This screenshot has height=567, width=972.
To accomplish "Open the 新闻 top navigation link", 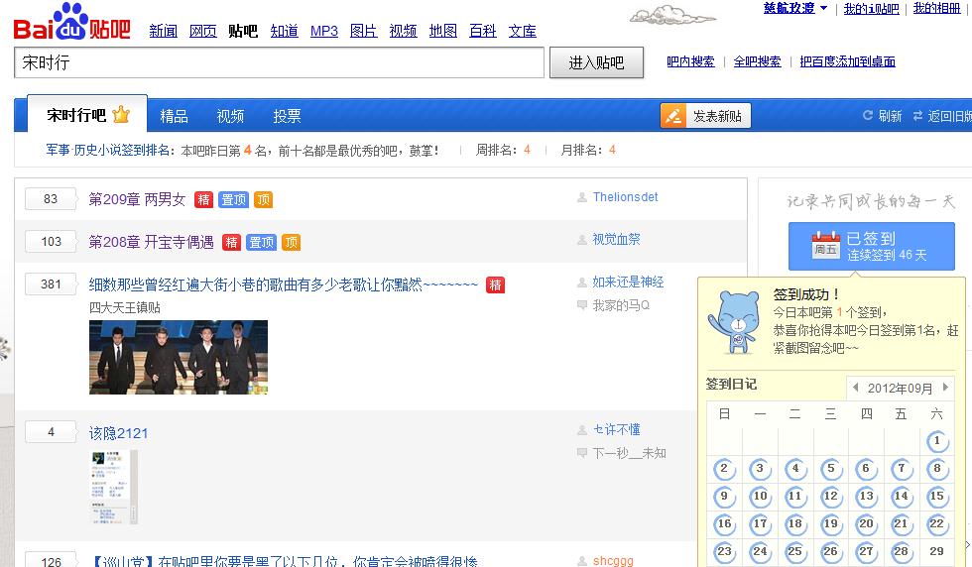I will click(x=163, y=31).
